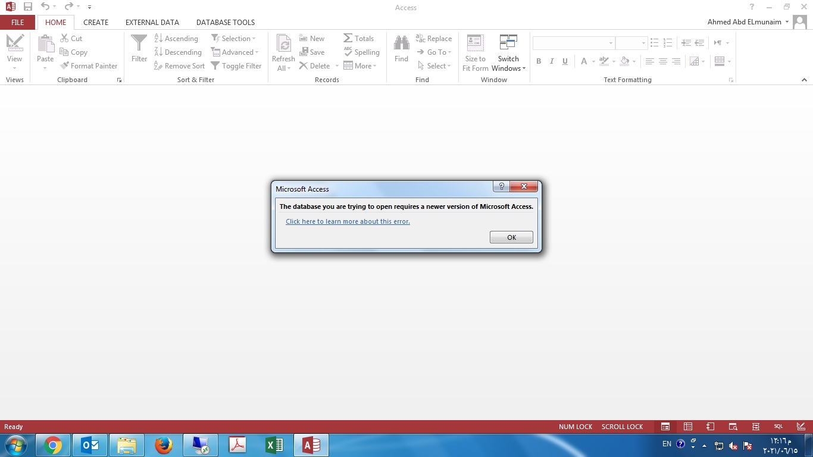Screen dimensions: 813x457
Task: Open the More dropdown in Records
Action: tap(360, 66)
